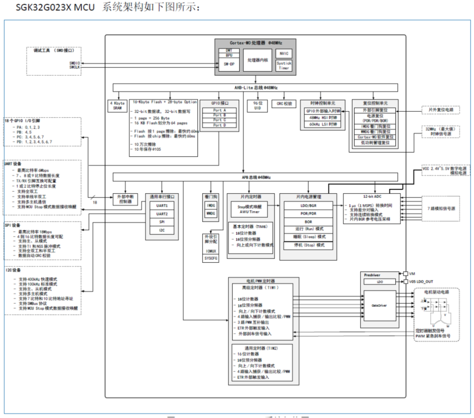
Task: Select the '停机 (Stop) 模式' row
Action: (309, 245)
